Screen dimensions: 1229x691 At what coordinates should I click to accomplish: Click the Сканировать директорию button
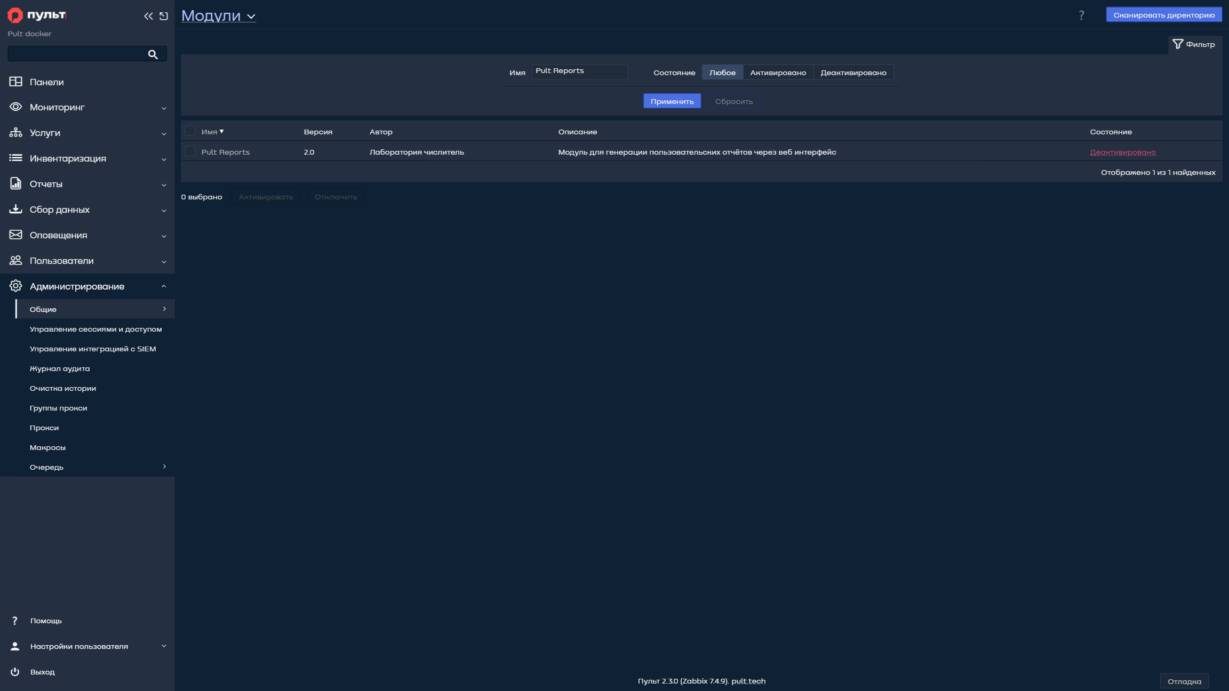pos(1164,15)
